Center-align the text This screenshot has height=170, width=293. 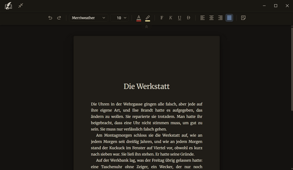pyautogui.click(x=211, y=18)
